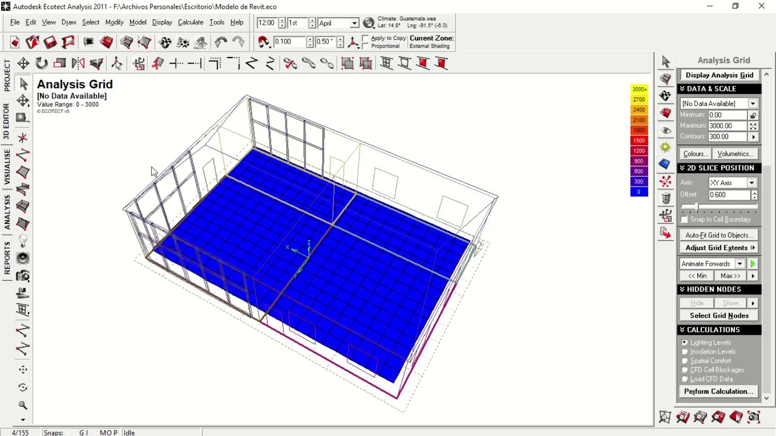
Task: Click the unlink chain toolbar icon
Action: (327, 64)
